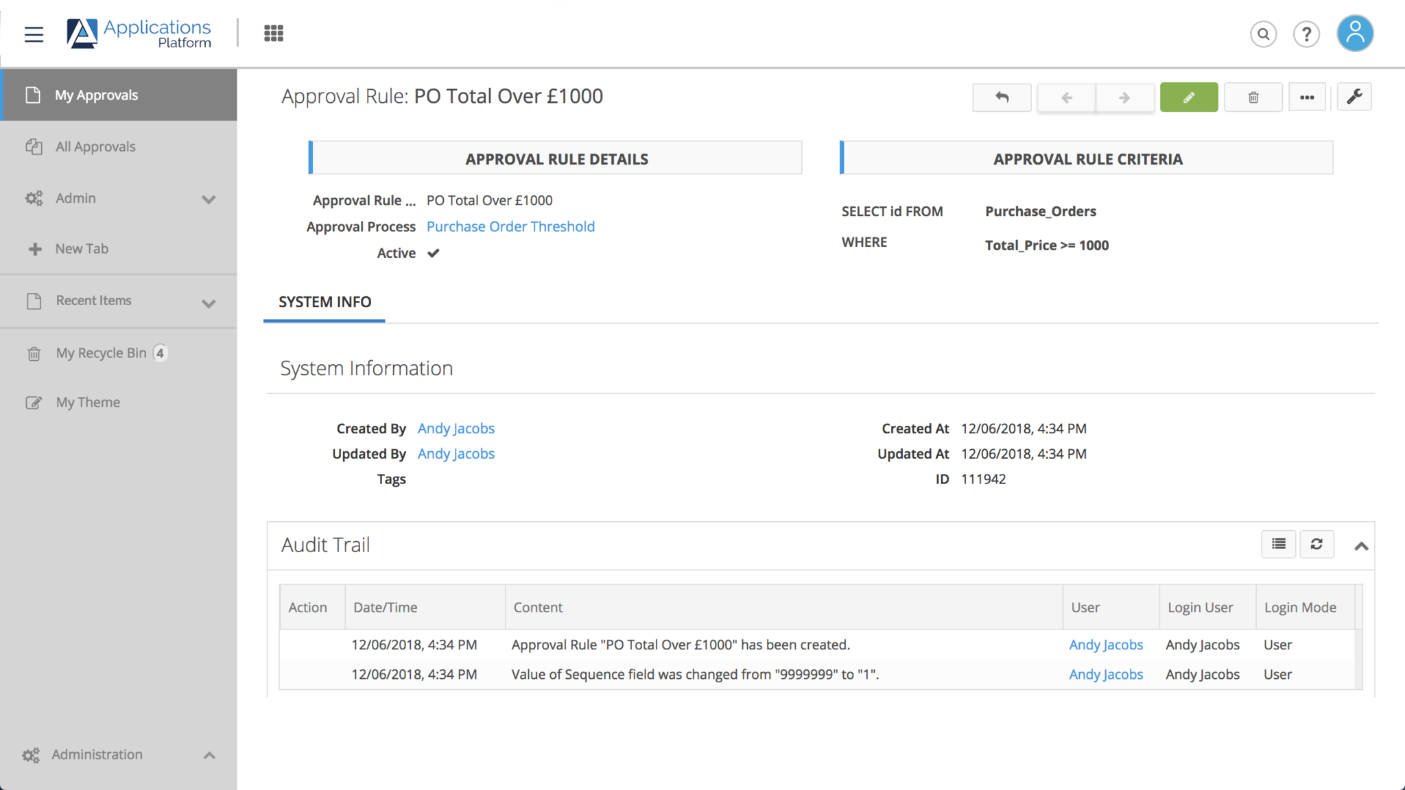Refresh the Audit Trail

pyautogui.click(x=1317, y=544)
